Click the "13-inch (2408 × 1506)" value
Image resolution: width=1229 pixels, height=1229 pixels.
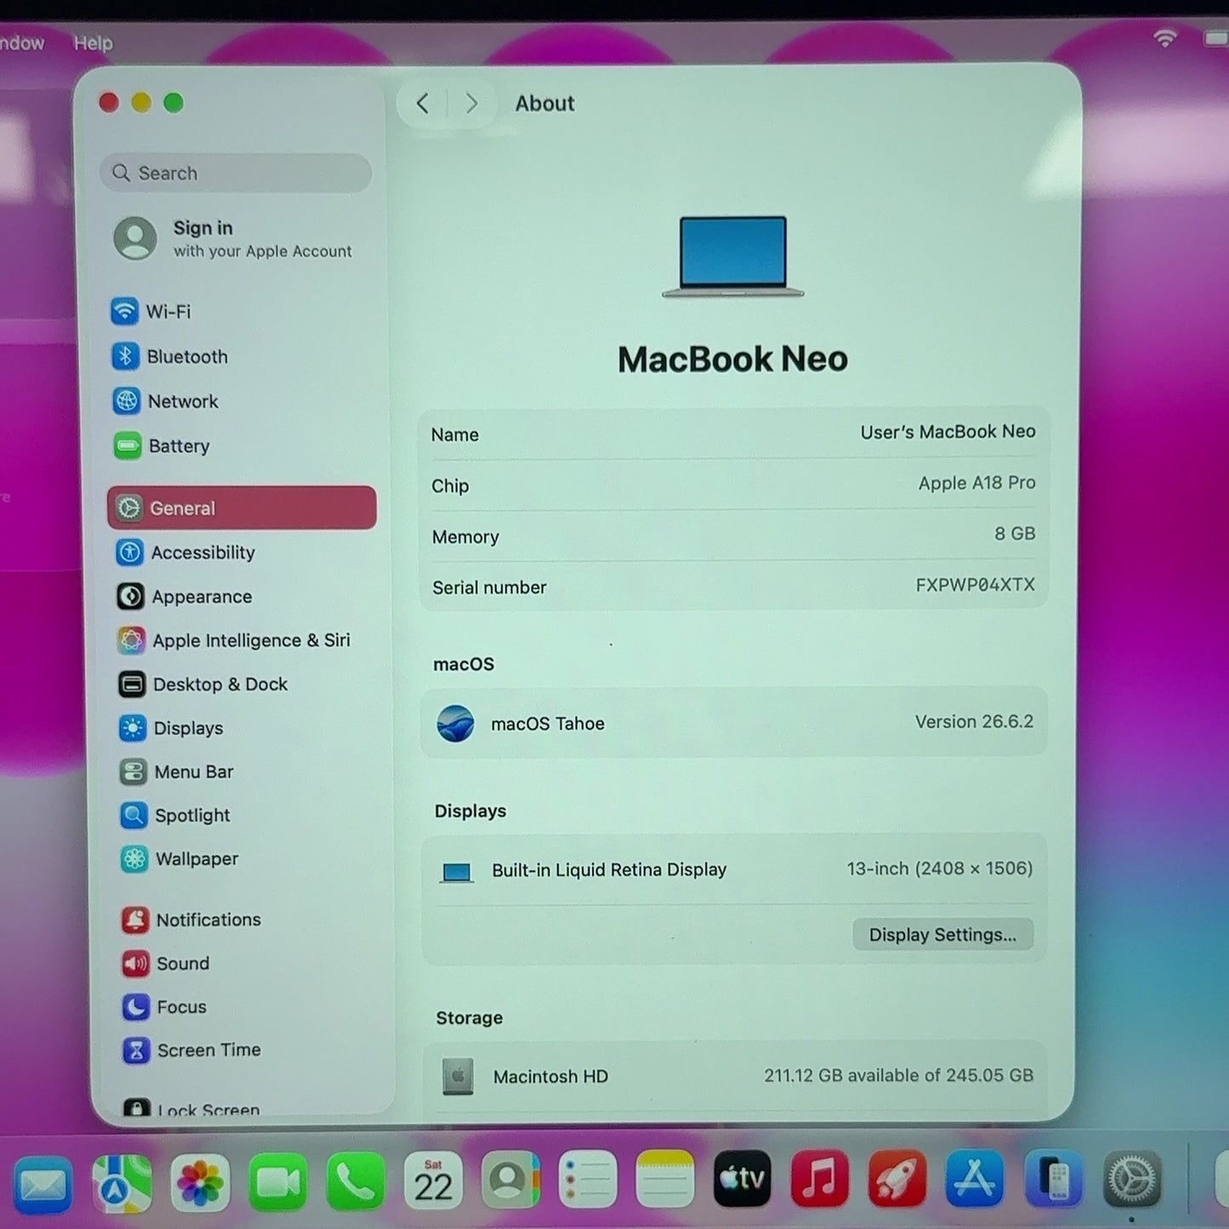click(x=939, y=868)
